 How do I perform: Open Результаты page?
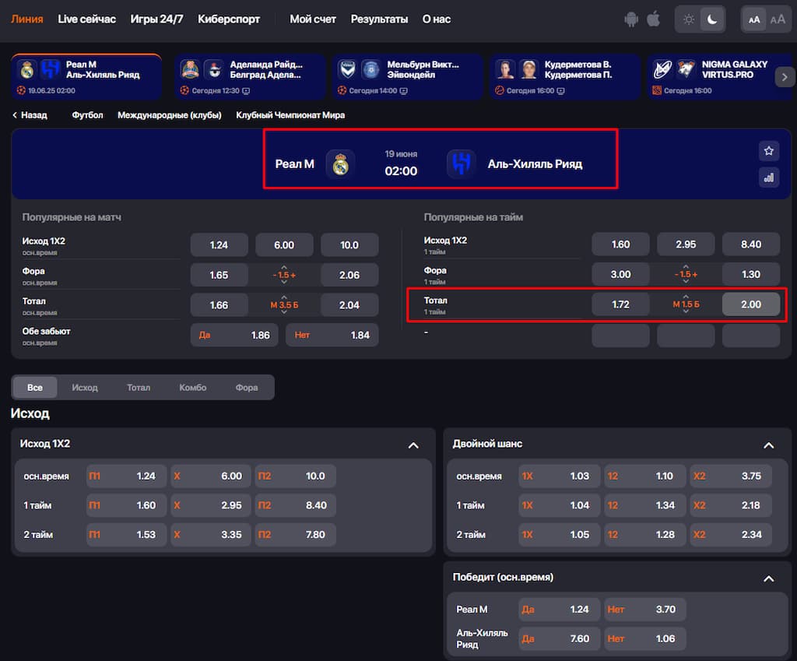(x=379, y=19)
